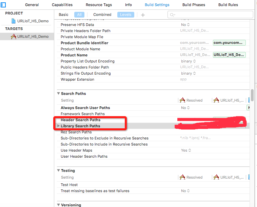257x207 pixels.
Task: Select User Header Search Paths row
Action: point(153,156)
